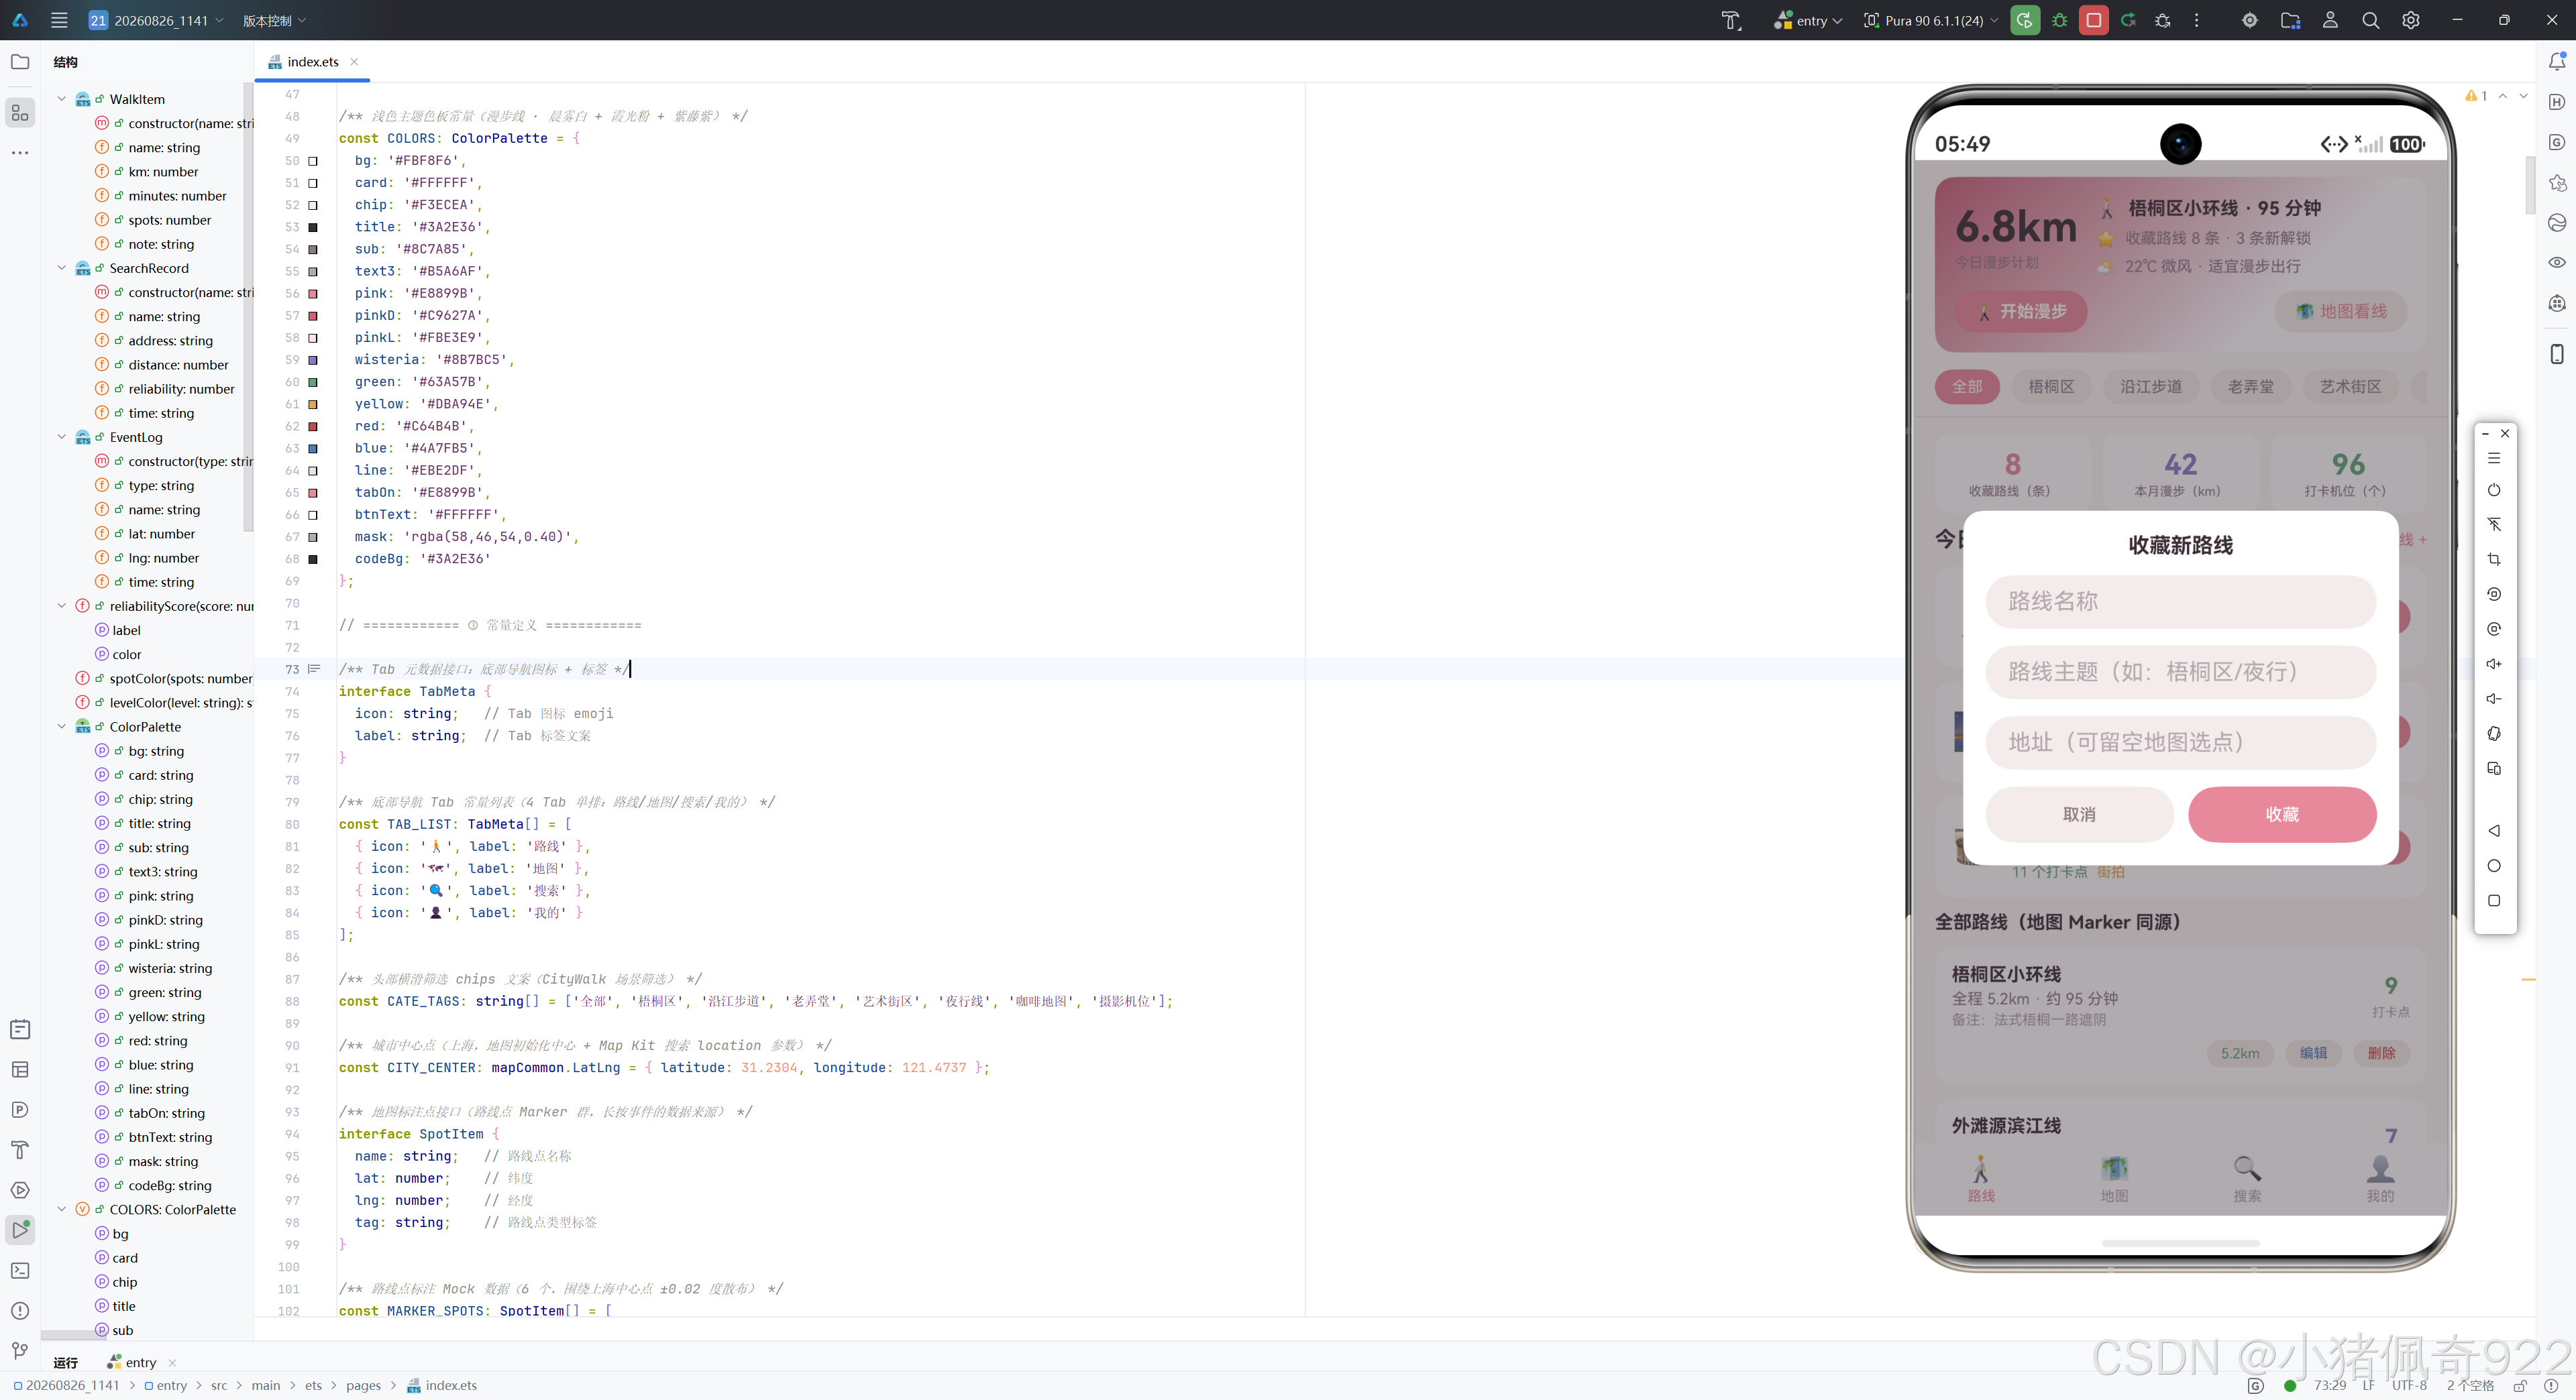Click the 地图看线 button
The height and width of the screenshot is (1400, 2576).
point(2341,312)
